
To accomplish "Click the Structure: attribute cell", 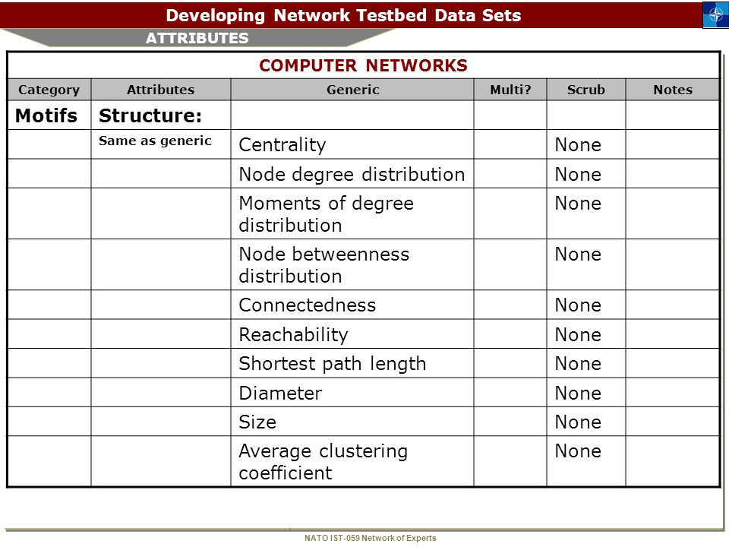I will point(150,115).
